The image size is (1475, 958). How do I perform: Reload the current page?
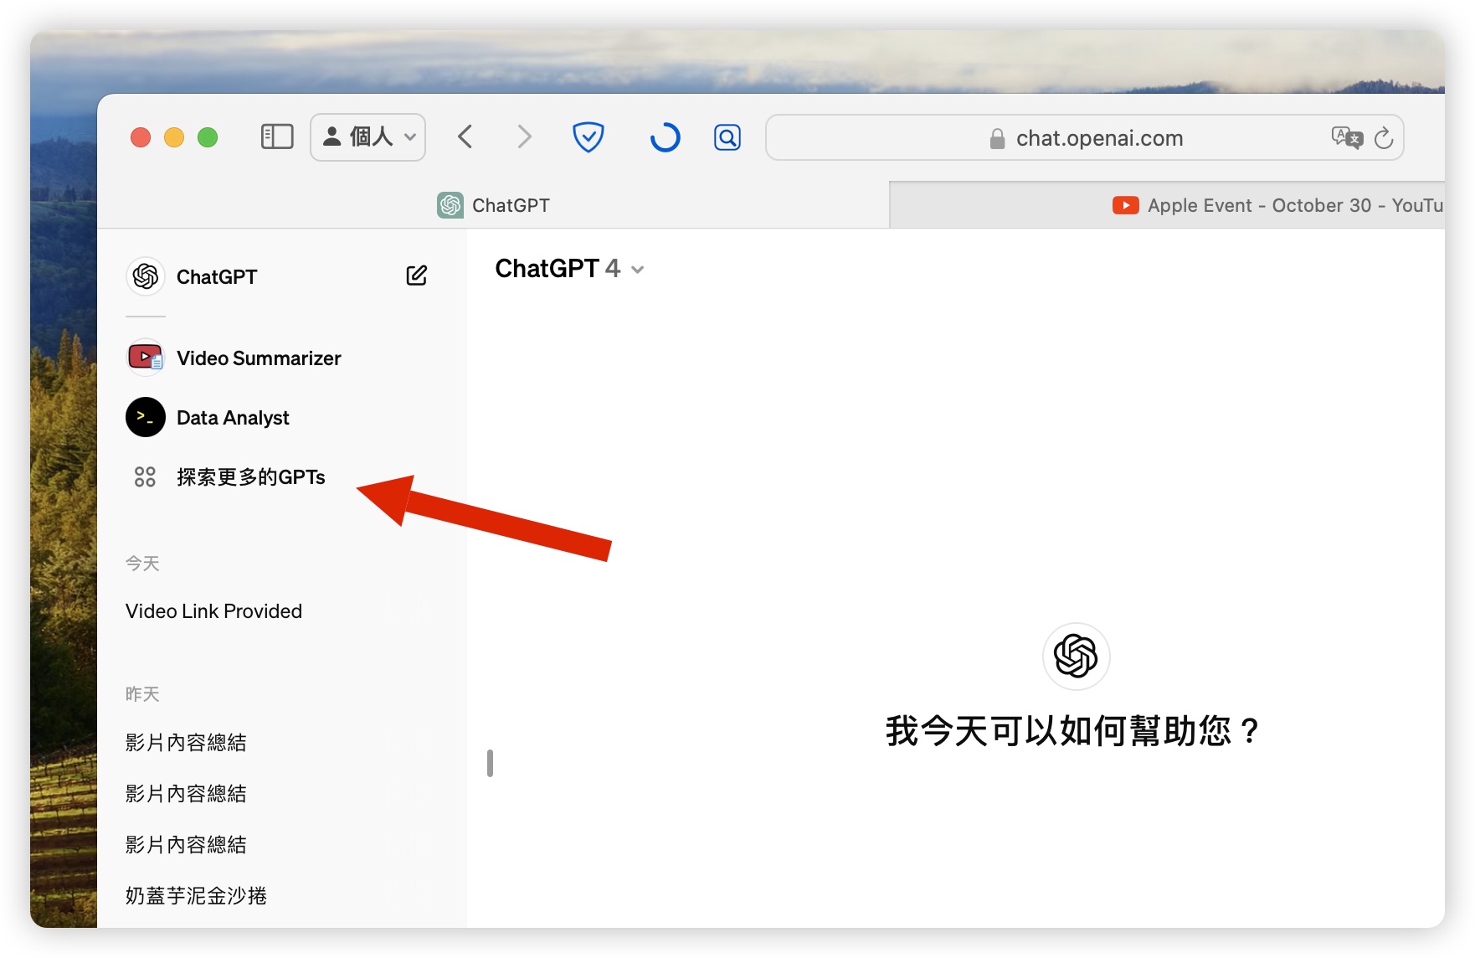click(x=1384, y=137)
